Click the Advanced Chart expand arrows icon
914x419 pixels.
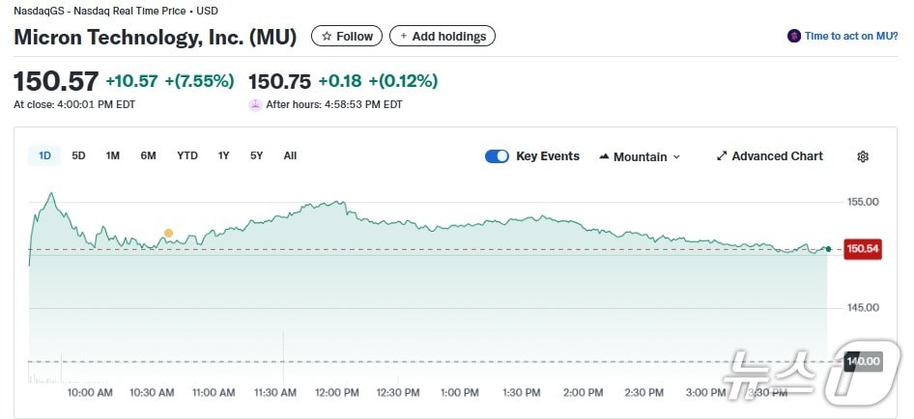722,156
